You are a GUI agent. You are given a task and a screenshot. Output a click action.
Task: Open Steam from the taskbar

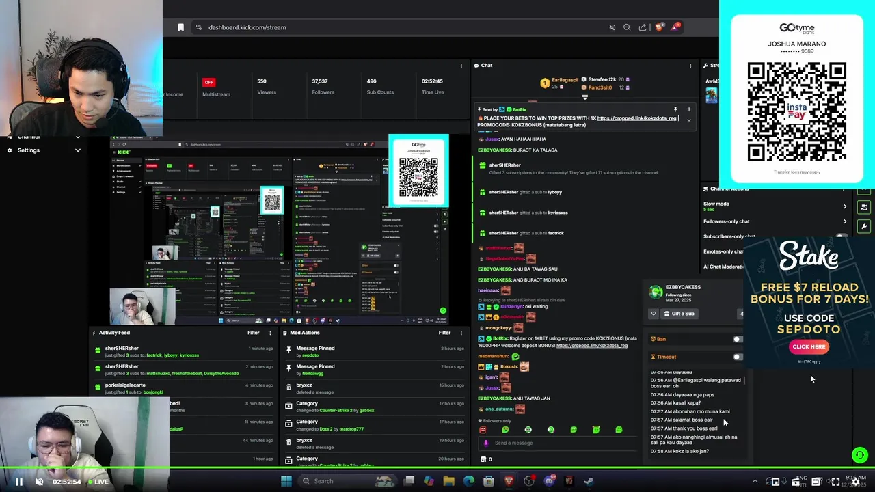(x=589, y=481)
